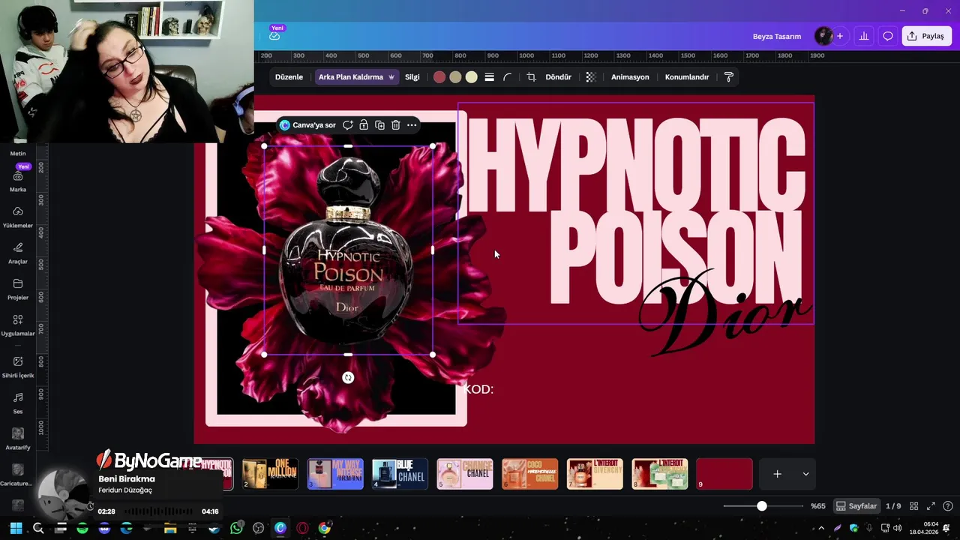Click Arka Plan Kaldırma background remover
Viewport: 960px width, 540px height.
[x=356, y=77]
